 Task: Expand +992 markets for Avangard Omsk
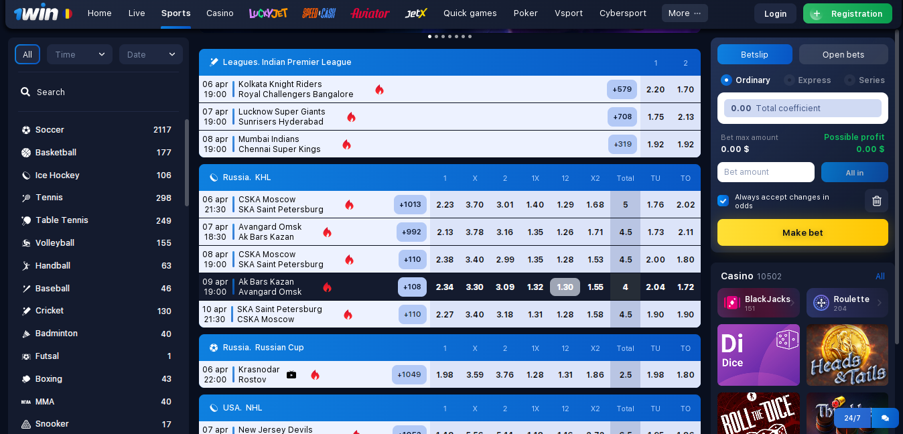tap(411, 232)
